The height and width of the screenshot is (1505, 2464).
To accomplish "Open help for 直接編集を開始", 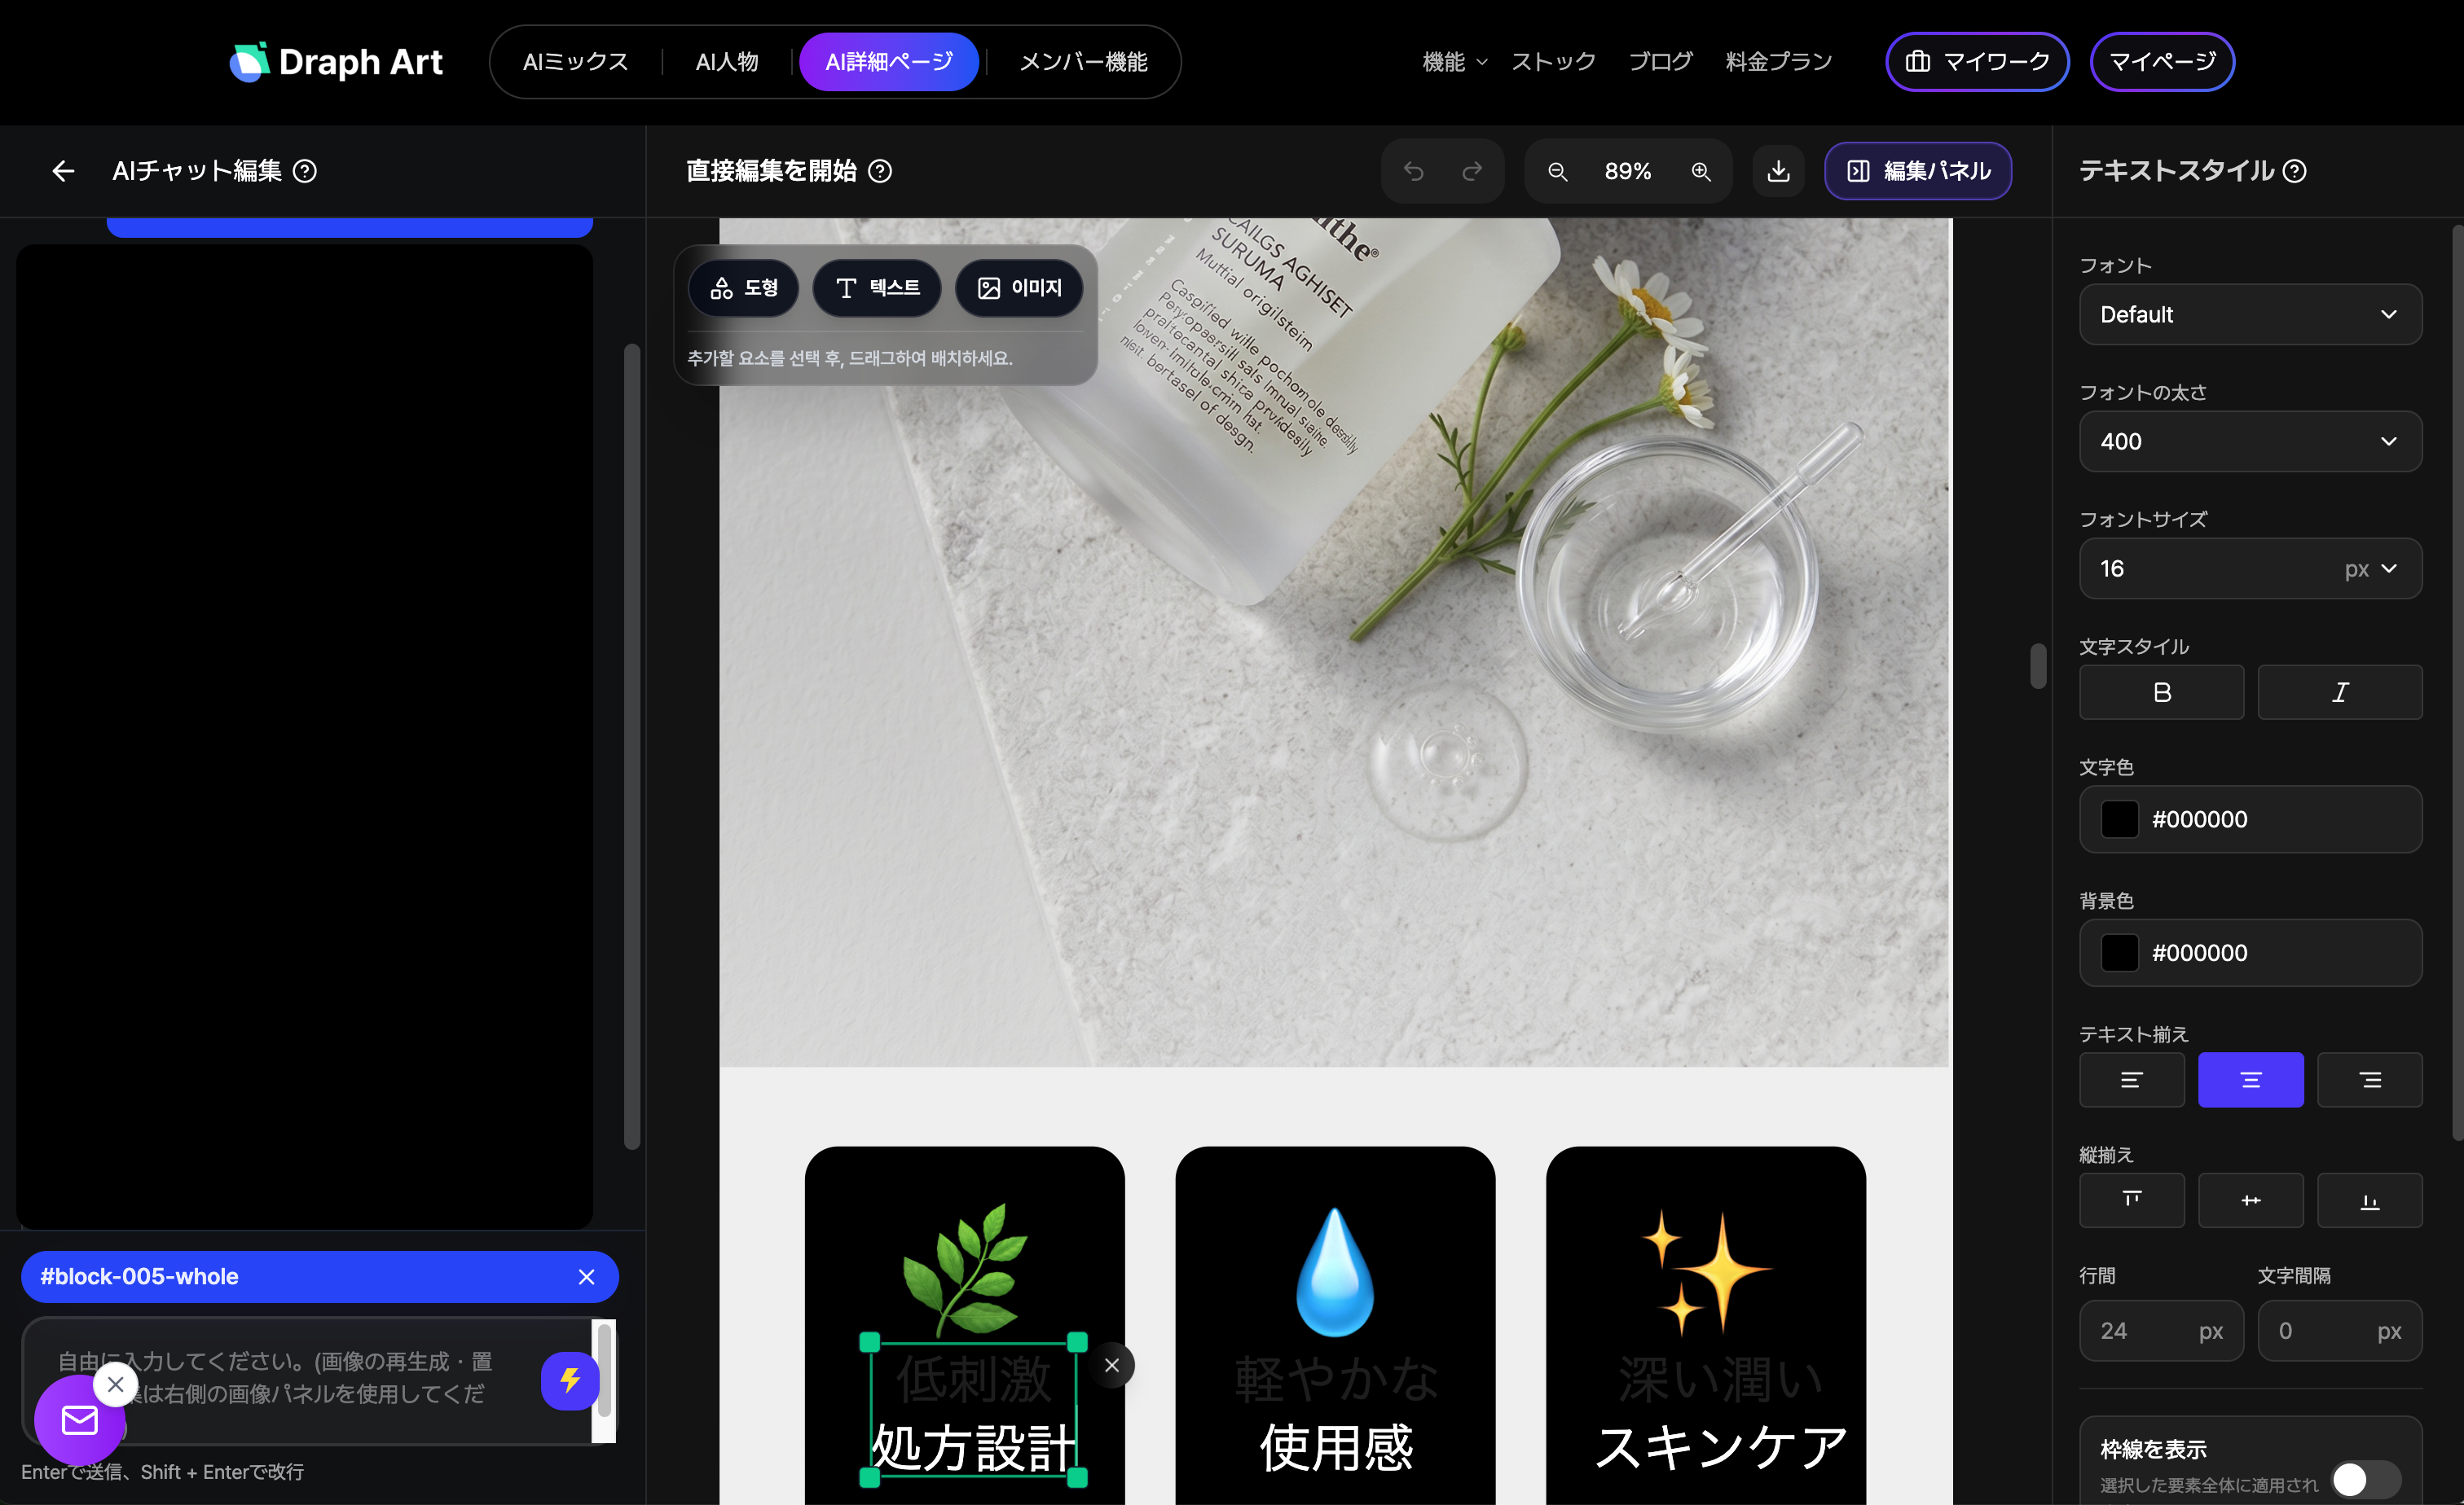I will tap(880, 171).
